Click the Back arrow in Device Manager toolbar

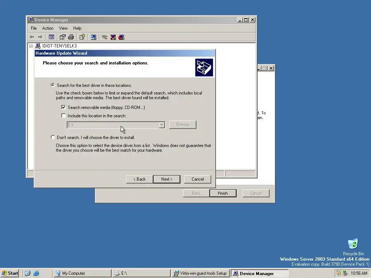[x=32, y=37]
